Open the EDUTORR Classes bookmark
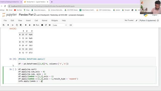161x91 pixels. click(x=71, y=10)
